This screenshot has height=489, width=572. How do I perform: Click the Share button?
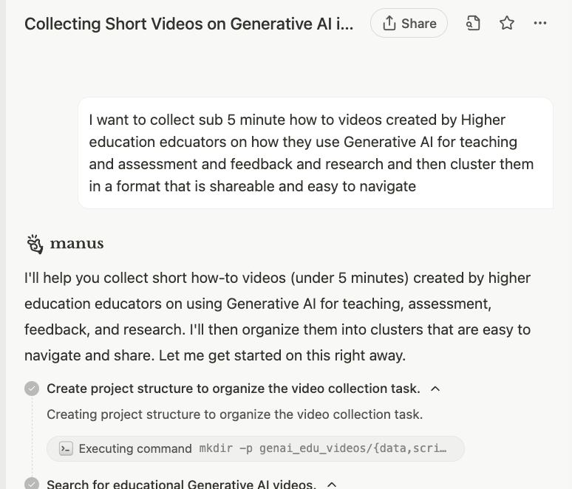tap(409, 24)
